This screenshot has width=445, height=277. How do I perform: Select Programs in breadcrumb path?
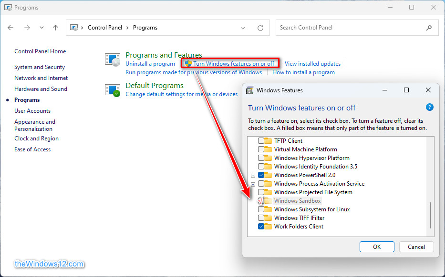(x=145, y=28)
